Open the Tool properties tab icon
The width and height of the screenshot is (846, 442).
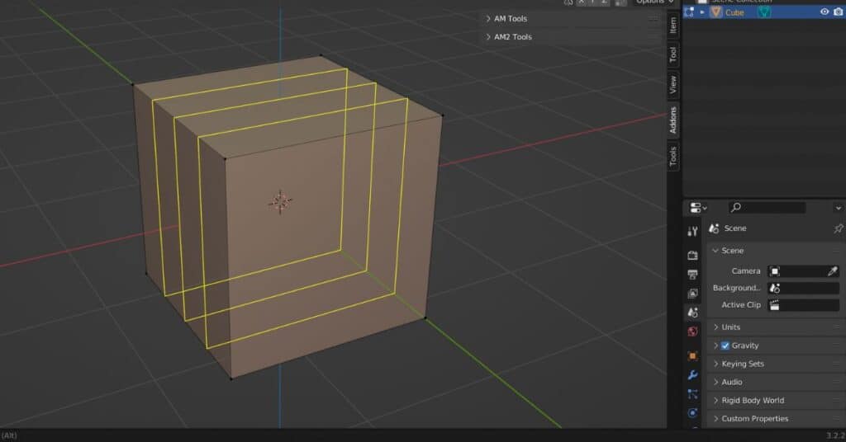pyautogui.click(x=692, y=231)
